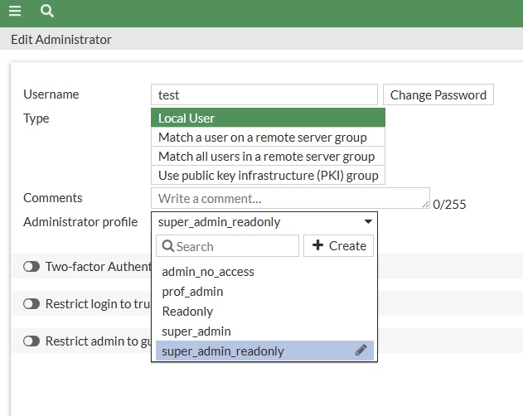Image resolution: width=523 pixels, height=416 pixels.
Task: Choose super_admin profile from list
Action: [264, 331]
